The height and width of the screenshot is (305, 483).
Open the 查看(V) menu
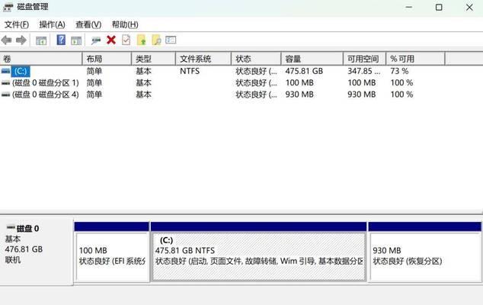pos(88,24)
